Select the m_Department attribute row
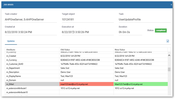Screen dimensions: 175x99 coord(86,68)
